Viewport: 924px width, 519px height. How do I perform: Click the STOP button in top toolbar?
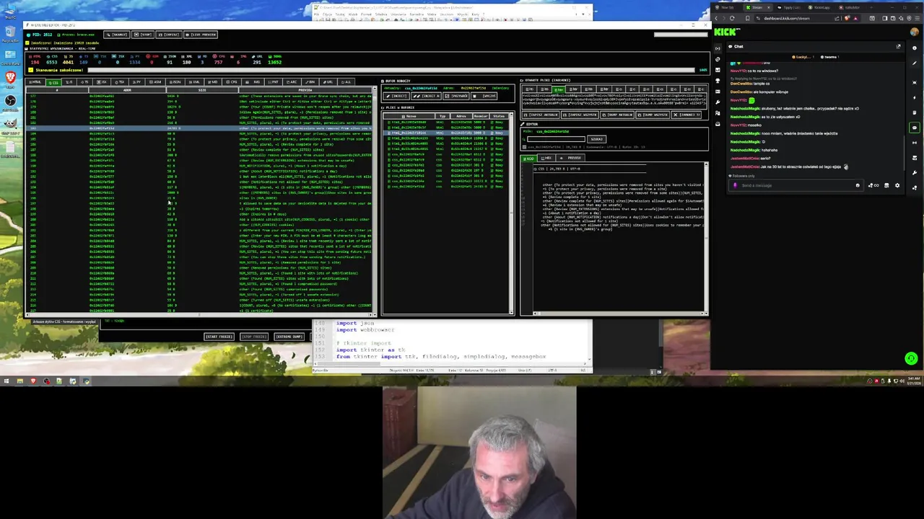pyautogui.click(x=142, y=35)
